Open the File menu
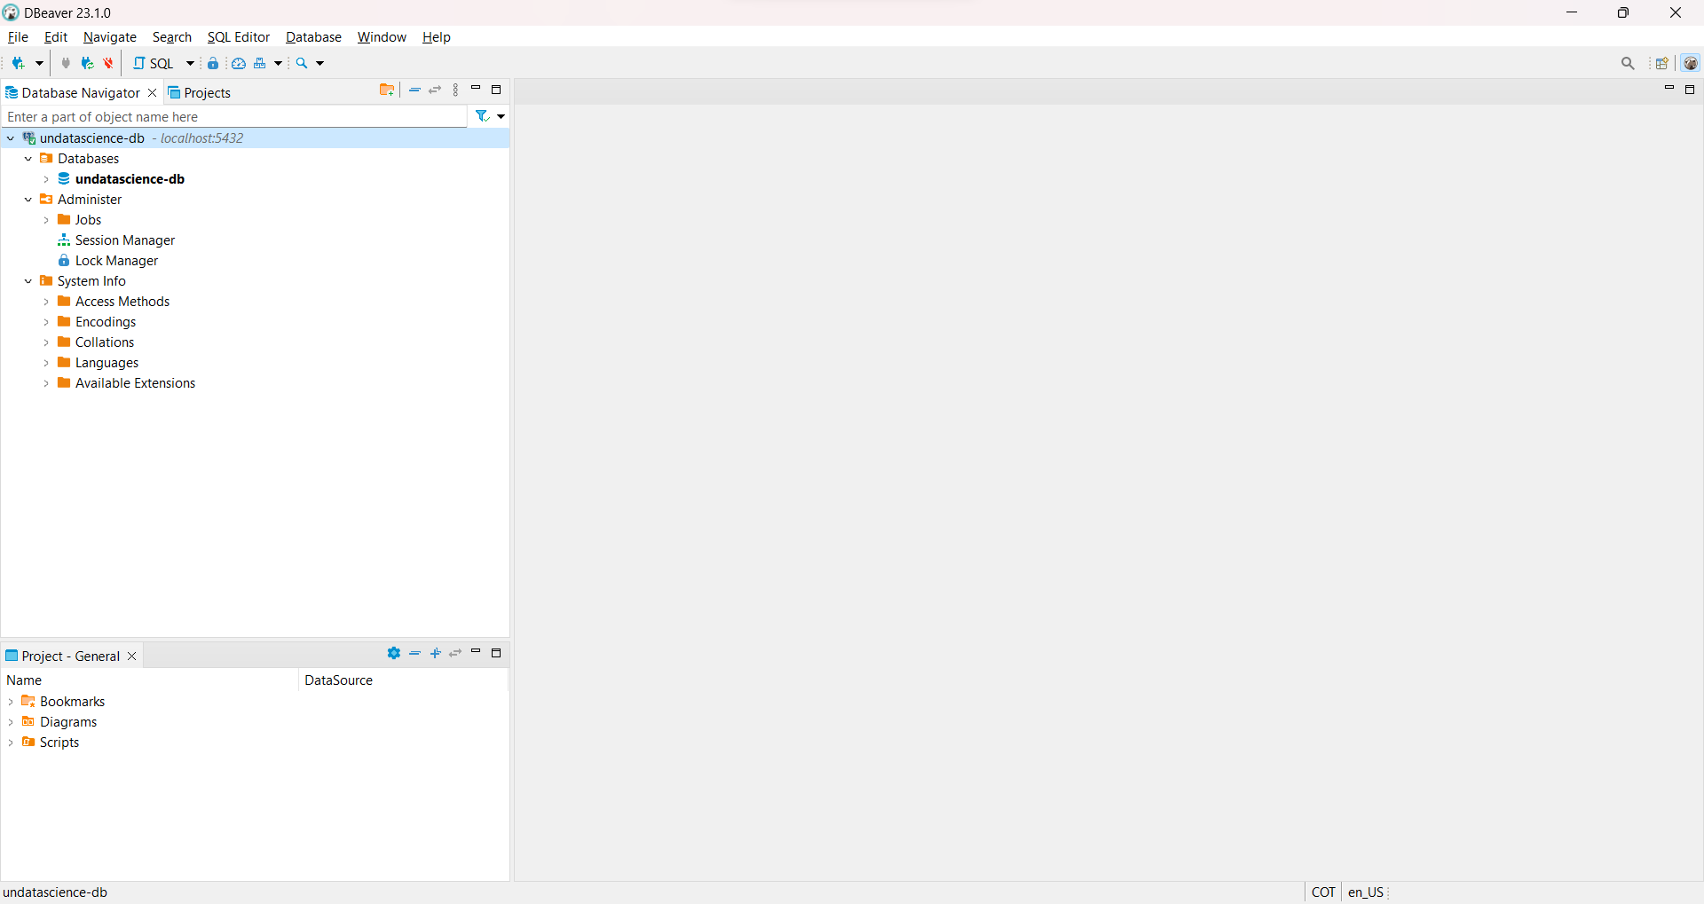Image resolution: width=1704 pixels, height=904 pixels. tap(18, 37)
